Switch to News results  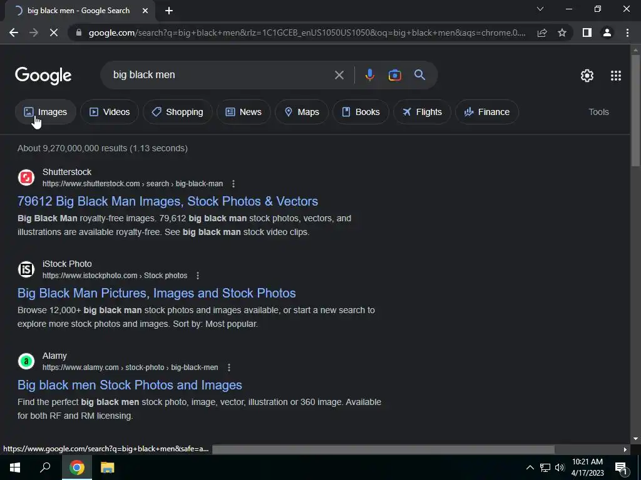coord(244,112)
